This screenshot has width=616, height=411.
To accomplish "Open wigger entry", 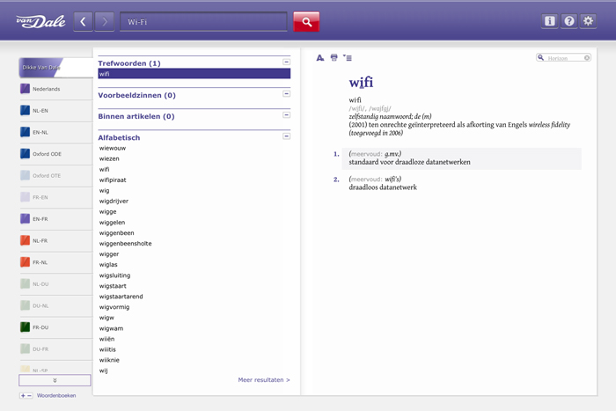I will click(x=109, y=254).
